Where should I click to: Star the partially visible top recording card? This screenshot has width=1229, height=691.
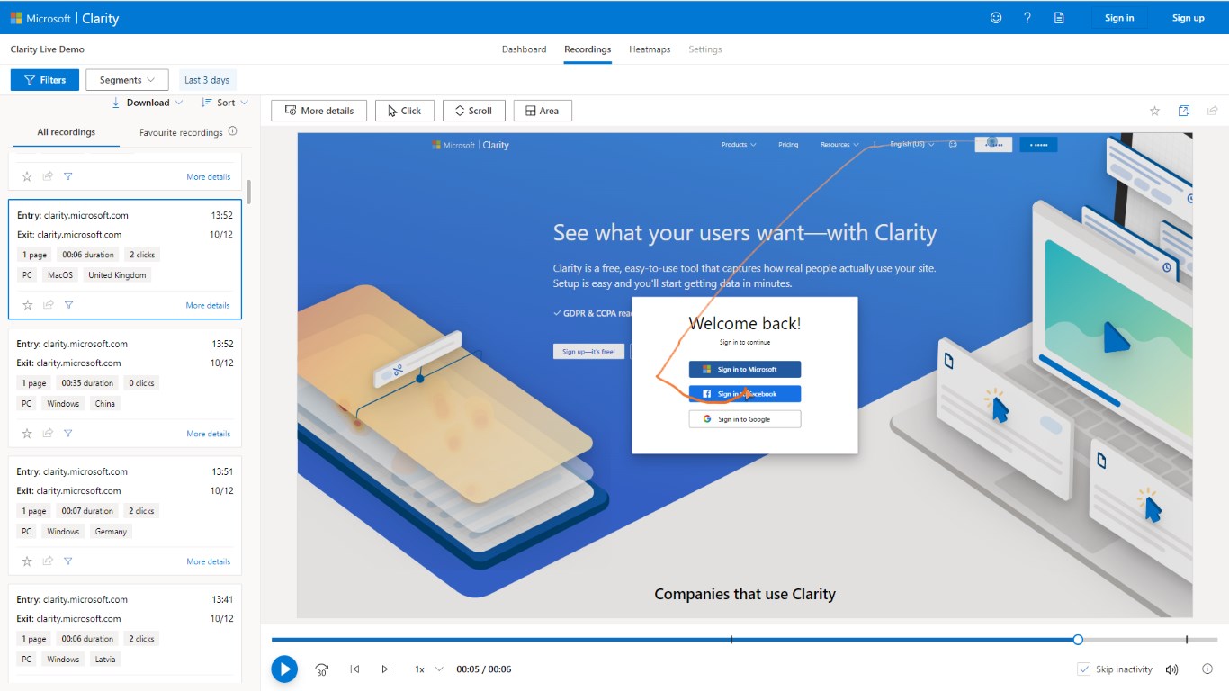coord(27,176)
